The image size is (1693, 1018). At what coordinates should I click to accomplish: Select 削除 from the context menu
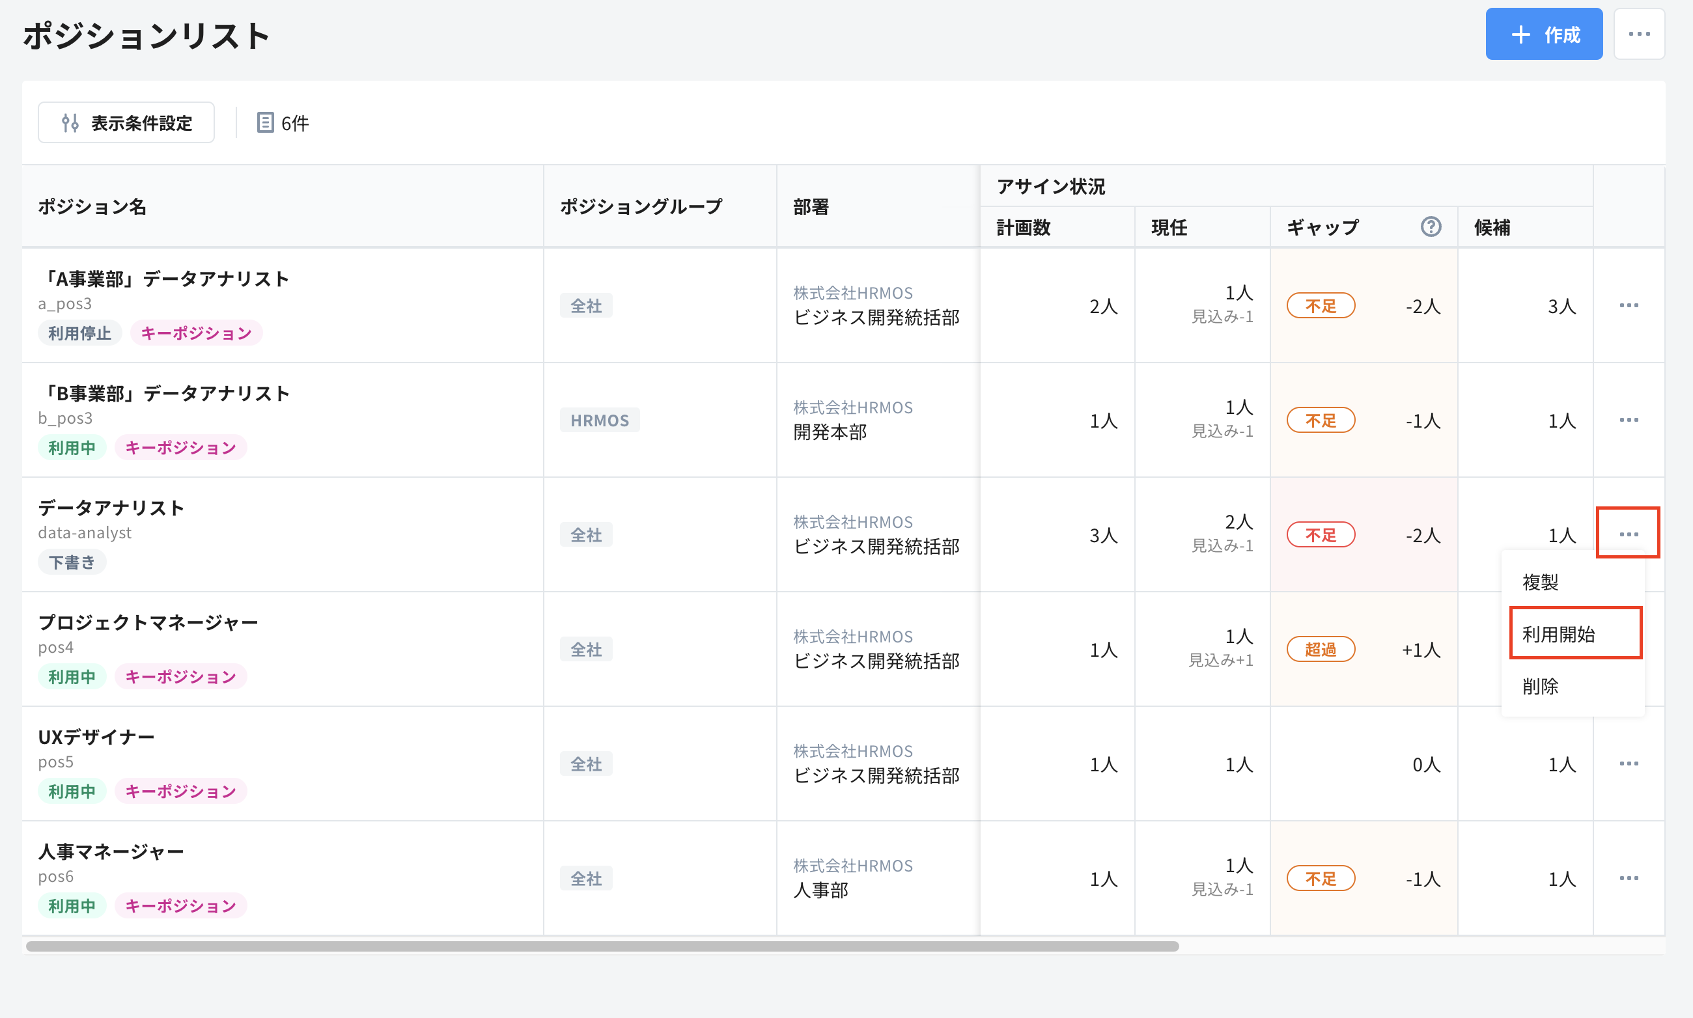[1541, 686]
